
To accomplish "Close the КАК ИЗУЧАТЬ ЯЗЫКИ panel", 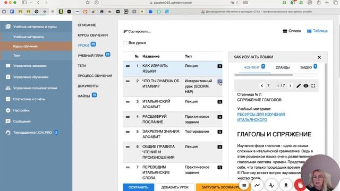I will [x=319, y=57].
